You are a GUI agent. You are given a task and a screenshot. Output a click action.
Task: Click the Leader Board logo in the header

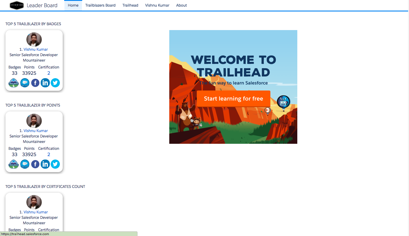(x=17, y=5)
